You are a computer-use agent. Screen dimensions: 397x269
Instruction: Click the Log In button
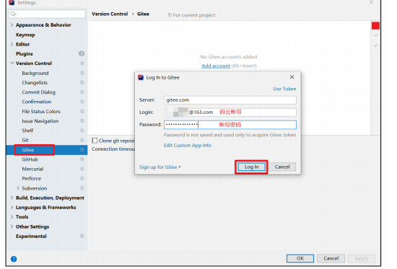251,167
